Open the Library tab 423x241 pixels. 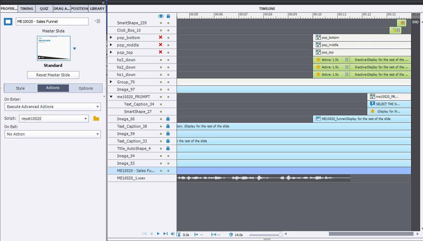[97, 8]
